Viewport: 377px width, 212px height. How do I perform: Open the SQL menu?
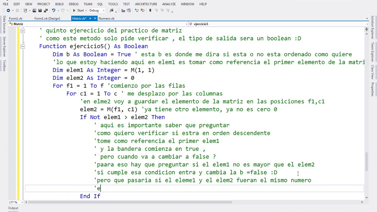[x=100, y=4]
